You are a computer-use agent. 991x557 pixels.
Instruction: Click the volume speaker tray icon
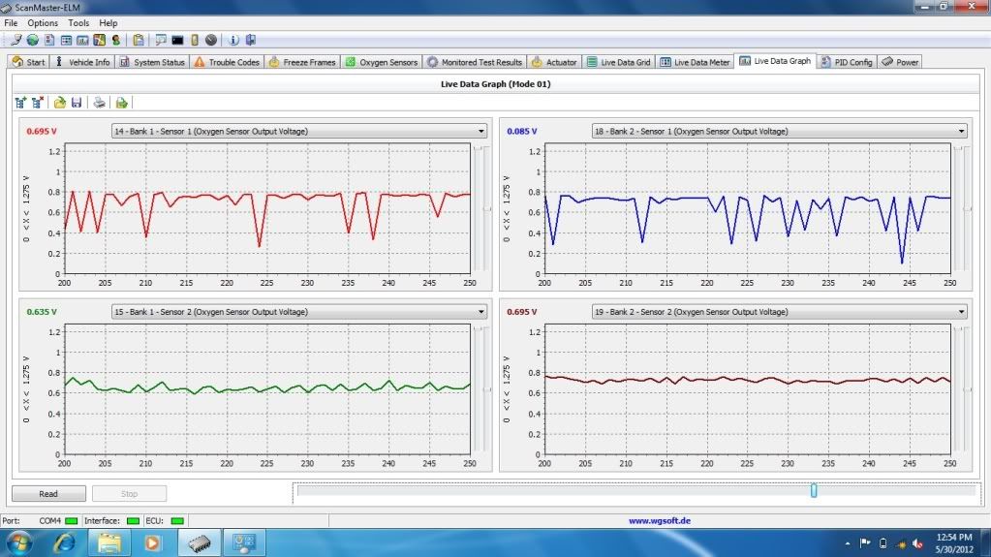917,543
